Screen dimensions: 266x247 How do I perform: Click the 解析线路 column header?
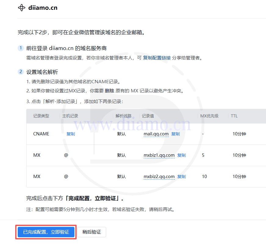point(124,116)
